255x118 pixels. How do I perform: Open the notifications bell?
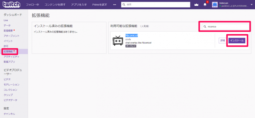(205, 5)
